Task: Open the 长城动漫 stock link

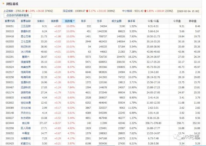Action: pos(26,97)
